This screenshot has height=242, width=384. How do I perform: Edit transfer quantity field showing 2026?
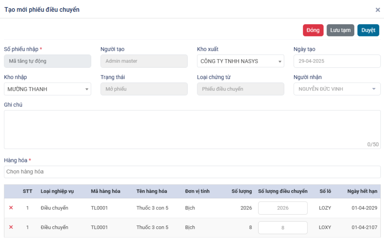click(x=283, y=208)
